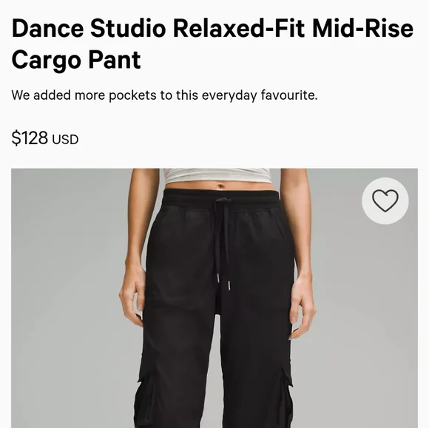429x428 pixels.
Task: Click the word 'favourite' in the description
Action: pos(289,95)
